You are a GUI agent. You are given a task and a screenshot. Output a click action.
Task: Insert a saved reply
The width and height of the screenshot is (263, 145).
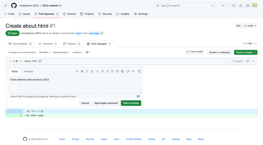(133, 71)
